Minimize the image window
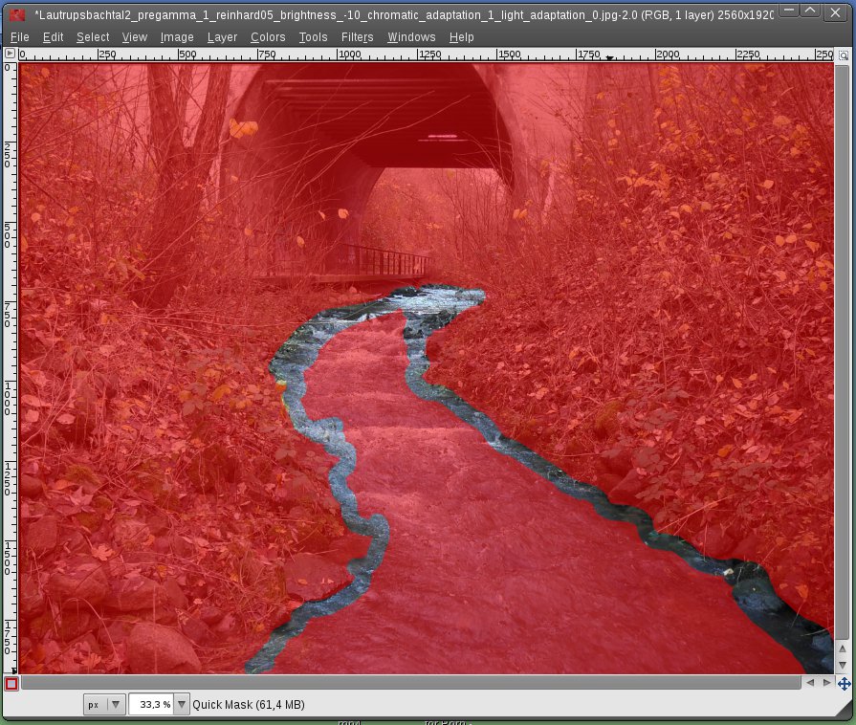856x725 pixels. tap(786, 11)
